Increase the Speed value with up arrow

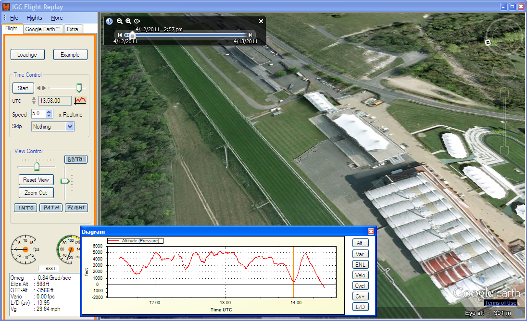[49, 112]
